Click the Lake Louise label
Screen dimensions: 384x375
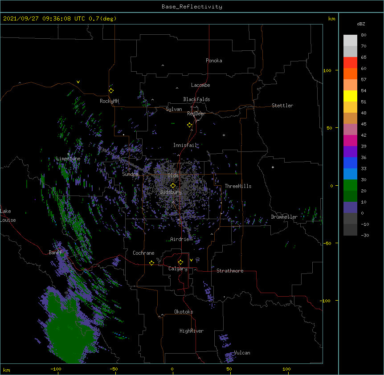[8, 216]
